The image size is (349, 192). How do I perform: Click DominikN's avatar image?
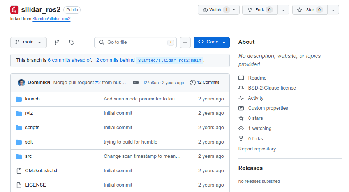pyautogui.click(x=21, y=83)
